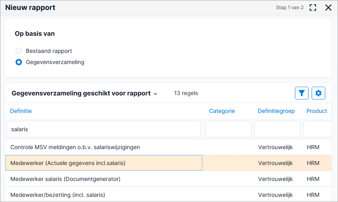Image resolution: width=338 pixels, height=202 pixels.
Task: Select Medewerker (Actuele gegevens incl.salaris) row
Action: pyautogui.click(x=168, y=163)
